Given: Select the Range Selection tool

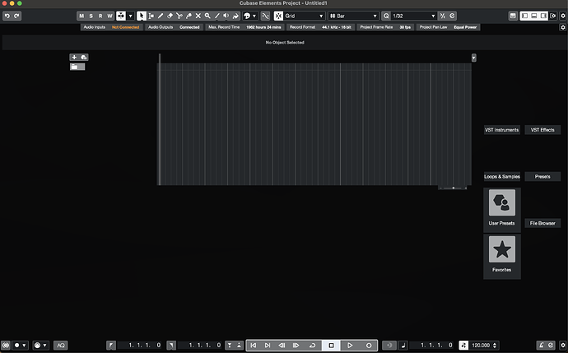Looking at the screenshot, I should click(x=151, y=16).
